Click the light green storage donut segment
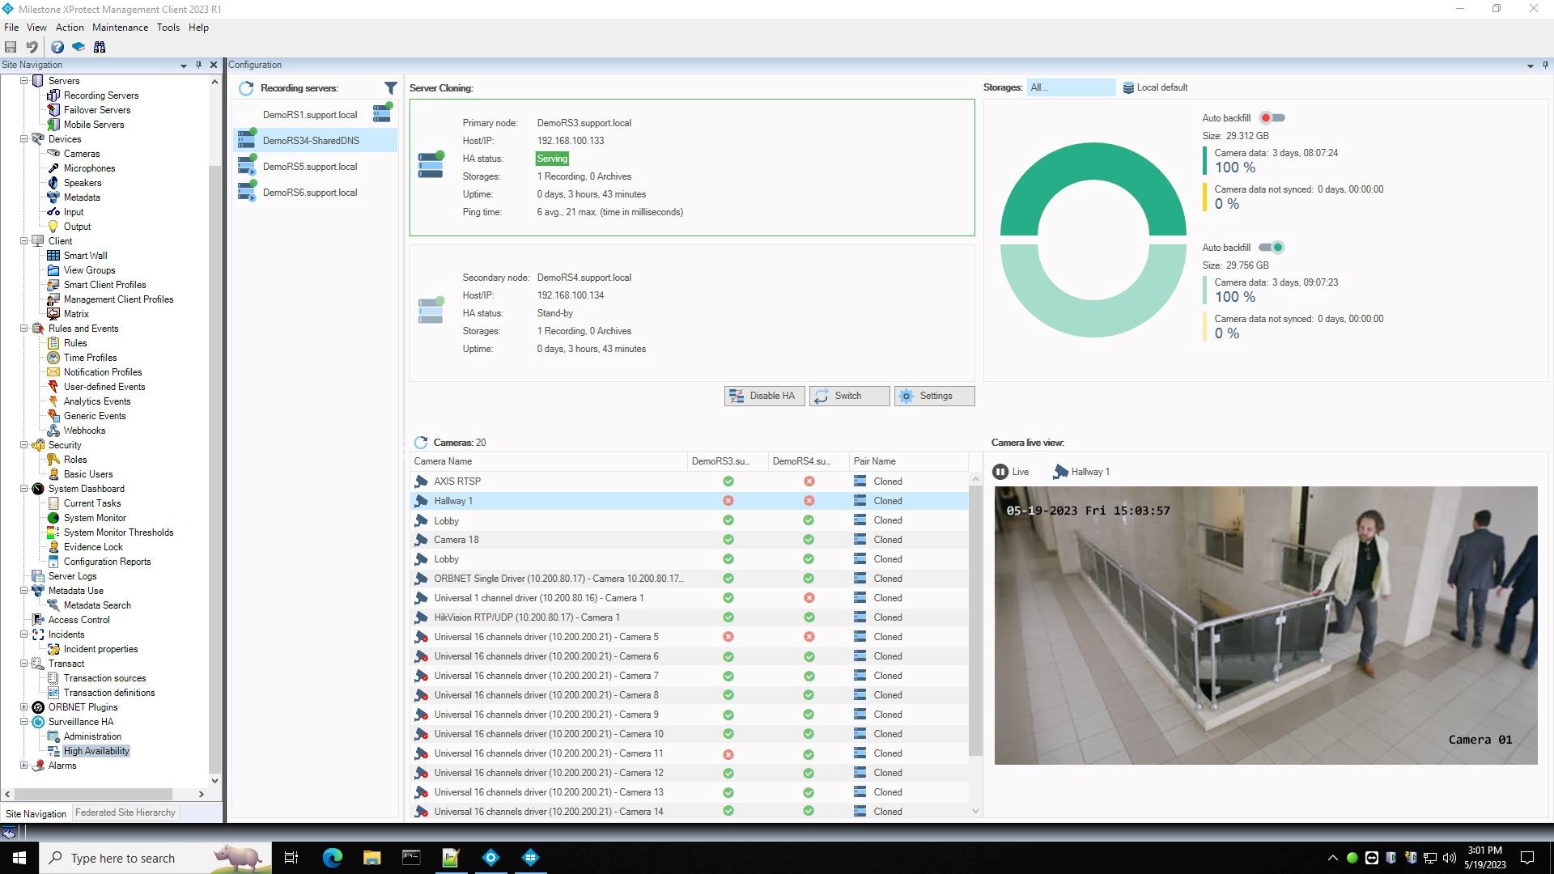Viewport: 1554px width, 874px height. click(x=1093, y=318)
